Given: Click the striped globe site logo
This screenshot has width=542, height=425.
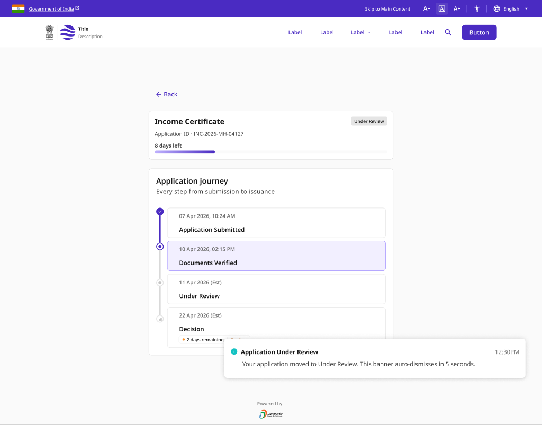Looking at the screenshot, I should pyautogui.click(x=68, y=32).
